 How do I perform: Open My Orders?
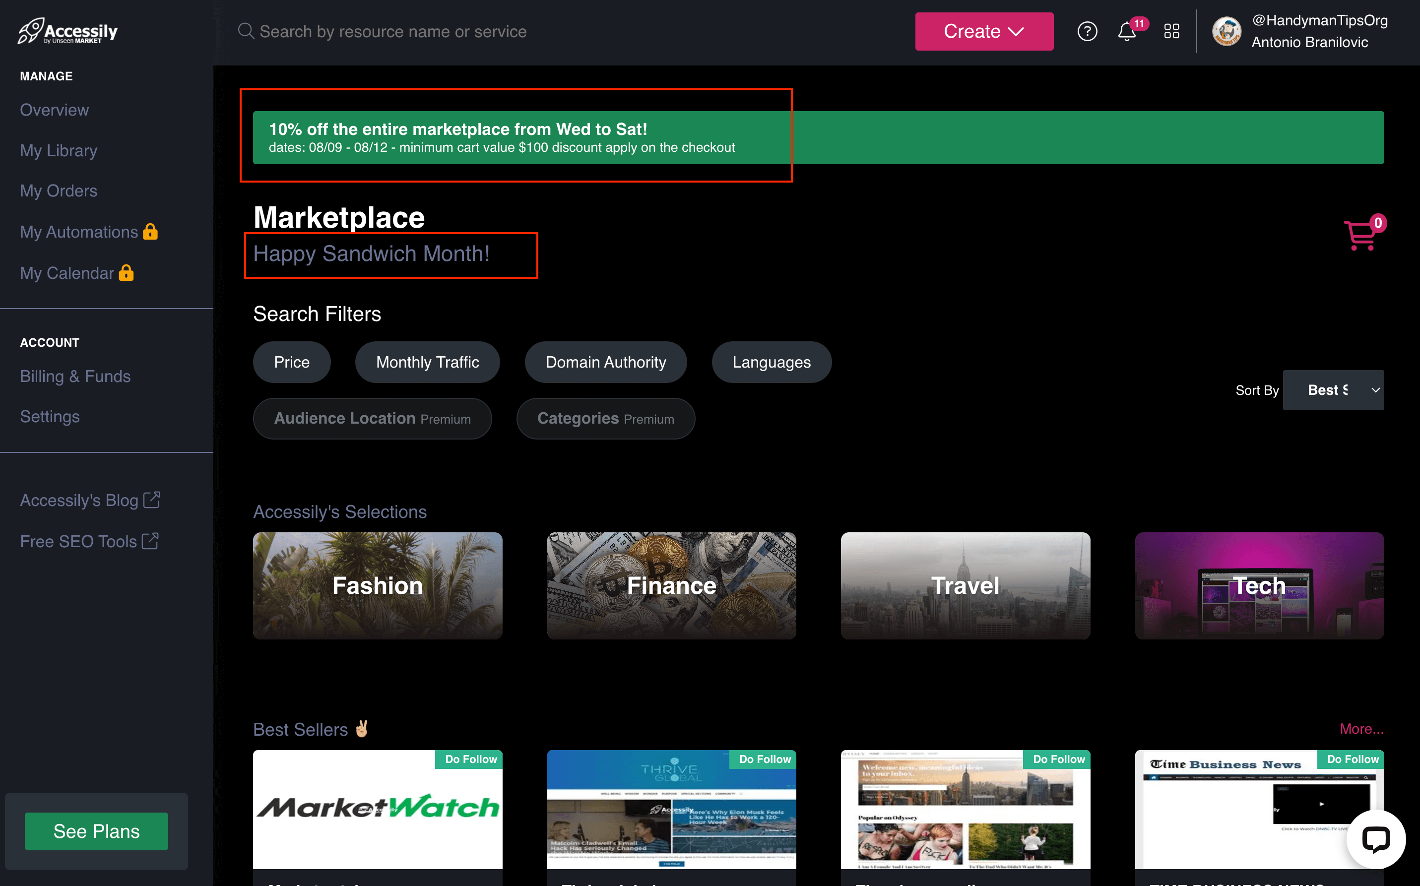click(59, 190)
